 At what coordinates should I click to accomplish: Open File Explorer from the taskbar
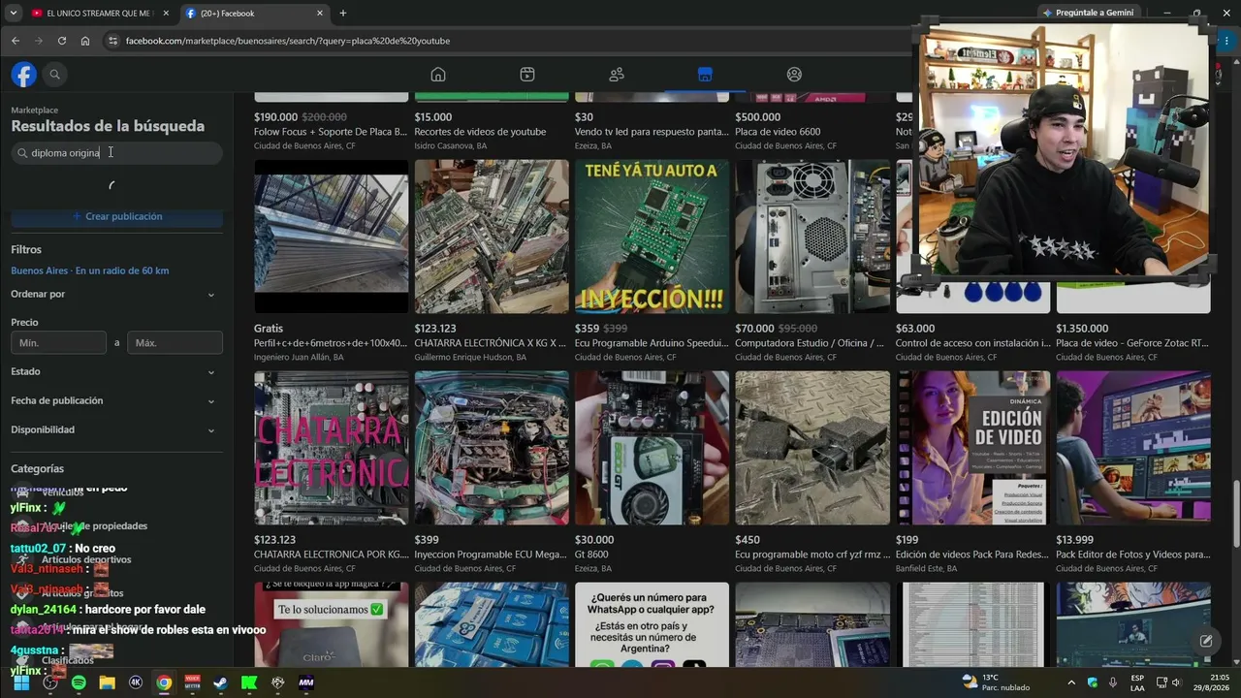pos(107,682)
